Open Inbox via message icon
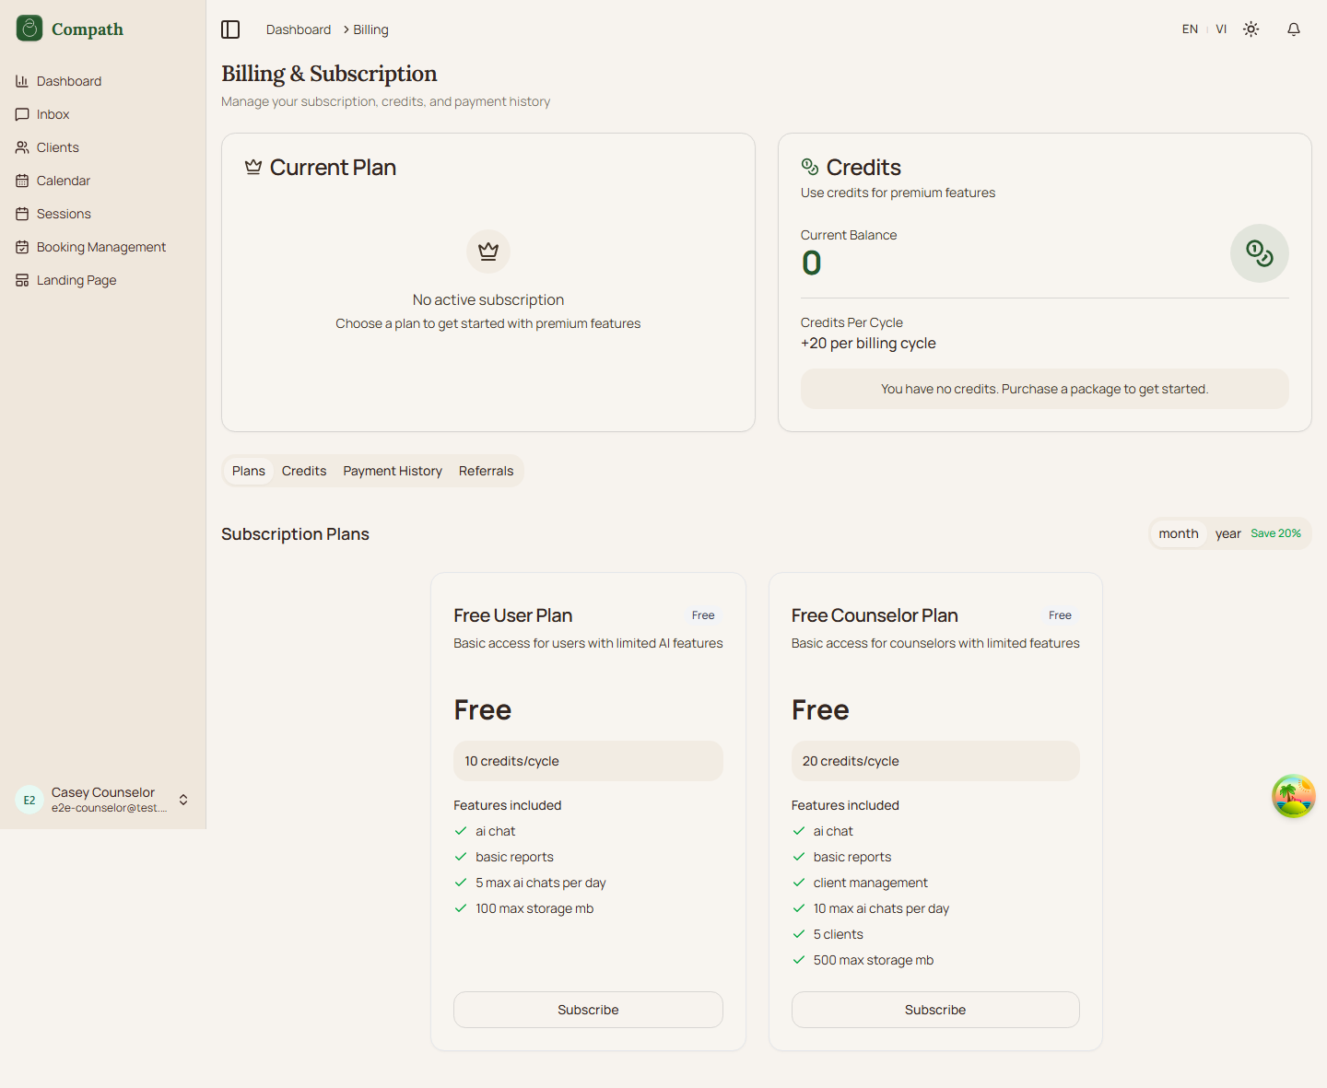The width and height of the screenshot is (1327, 1088). 22,114
